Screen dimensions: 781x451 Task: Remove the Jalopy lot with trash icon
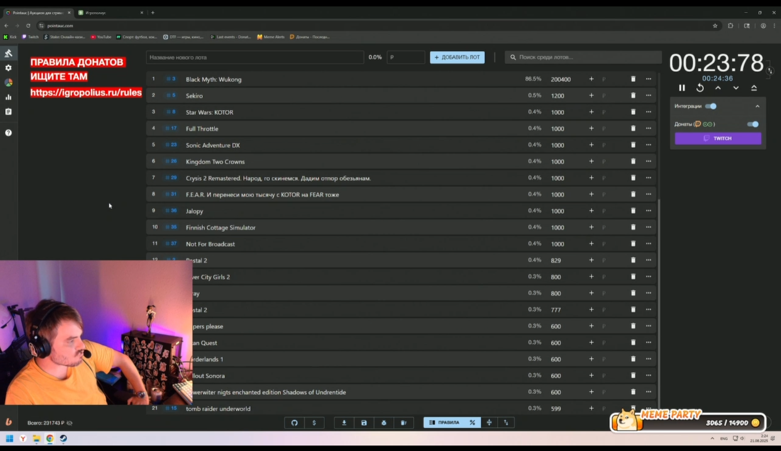coord(633,211)
